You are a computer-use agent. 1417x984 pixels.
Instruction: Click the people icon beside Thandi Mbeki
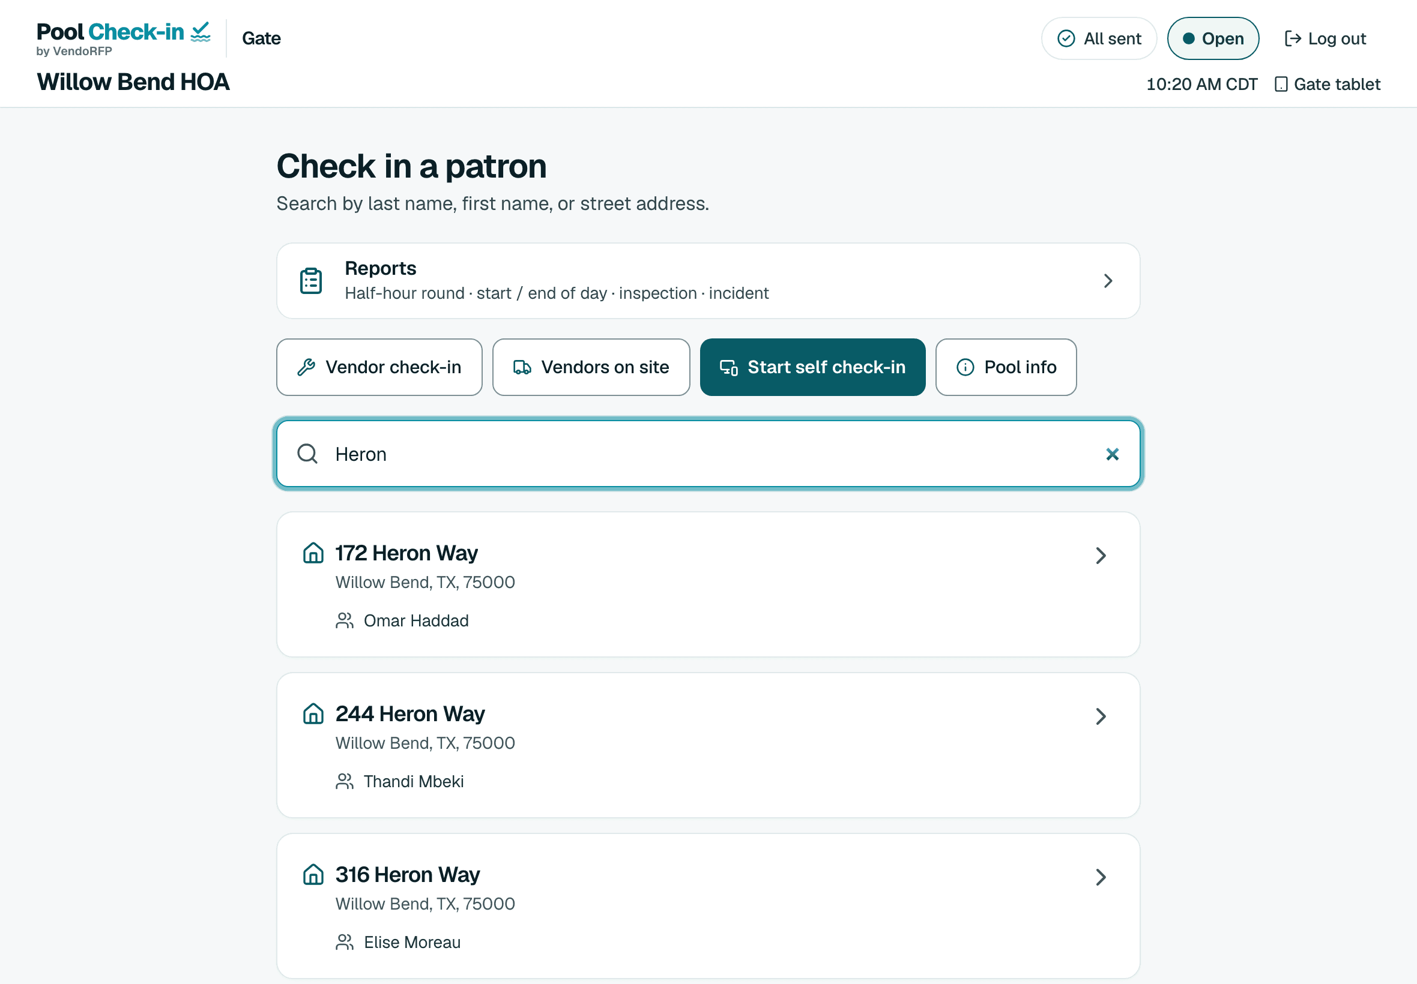(x=344, y=782)
